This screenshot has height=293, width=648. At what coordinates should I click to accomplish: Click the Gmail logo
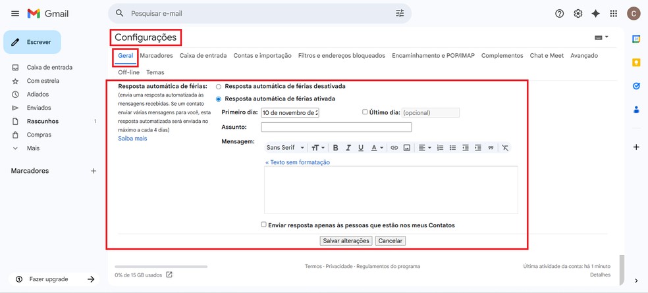pyautogui.click(x=48, y=14)
